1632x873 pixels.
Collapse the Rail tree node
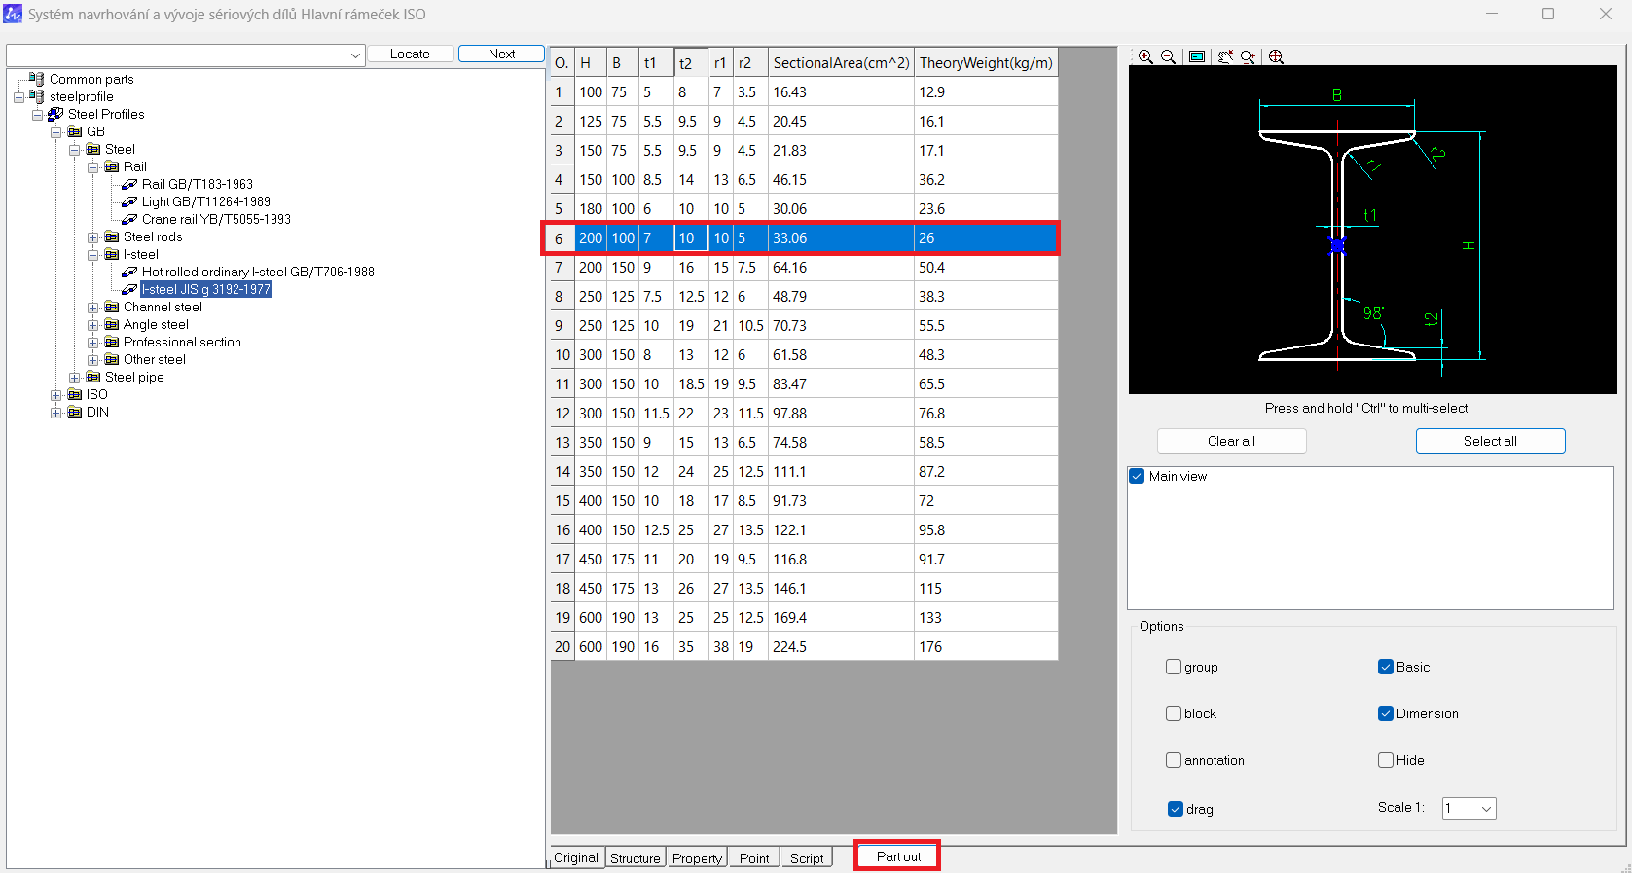click(93, 167)
